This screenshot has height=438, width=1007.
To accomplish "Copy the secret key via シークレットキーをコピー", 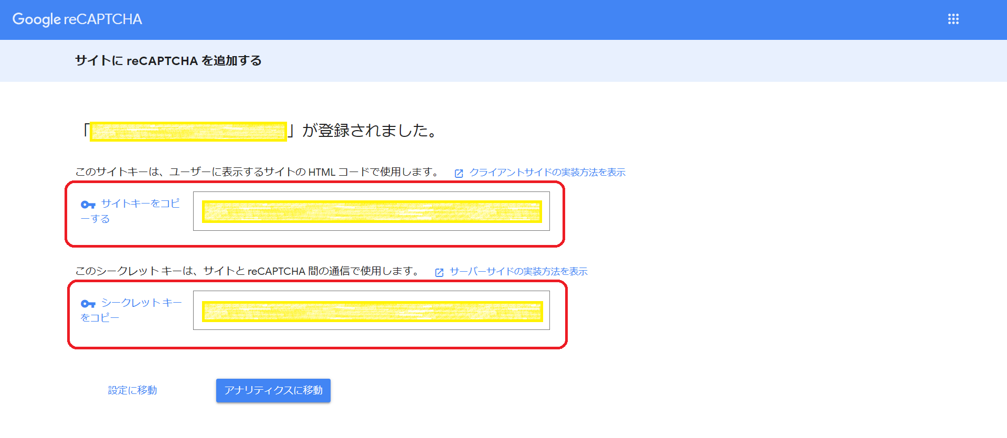I will click(131, 310).
